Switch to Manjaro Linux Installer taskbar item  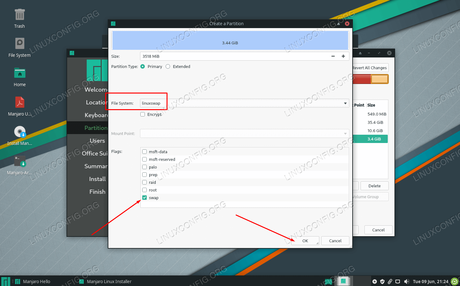tap(105, 282)
